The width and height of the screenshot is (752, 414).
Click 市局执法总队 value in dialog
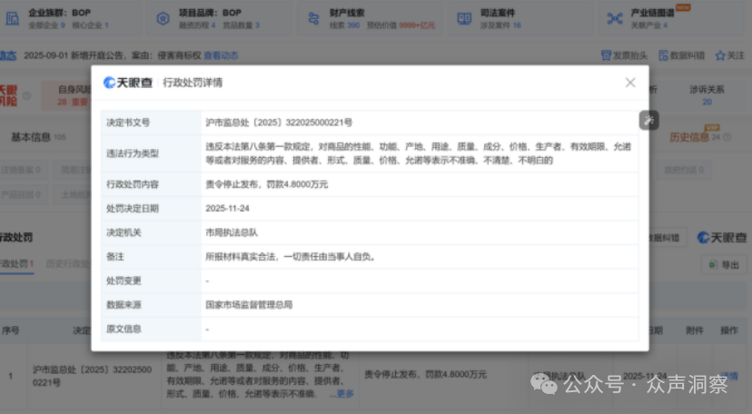(x=232, y=232)
